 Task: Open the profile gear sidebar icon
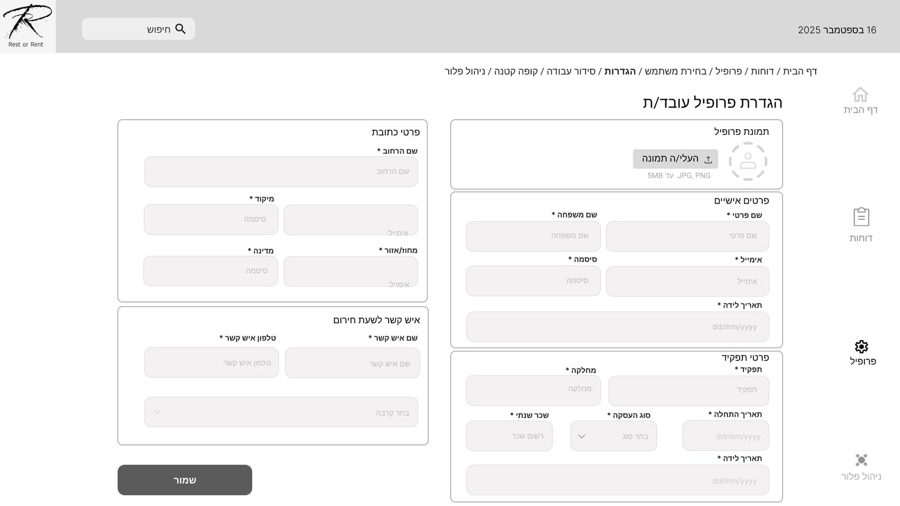pos(861,346)
